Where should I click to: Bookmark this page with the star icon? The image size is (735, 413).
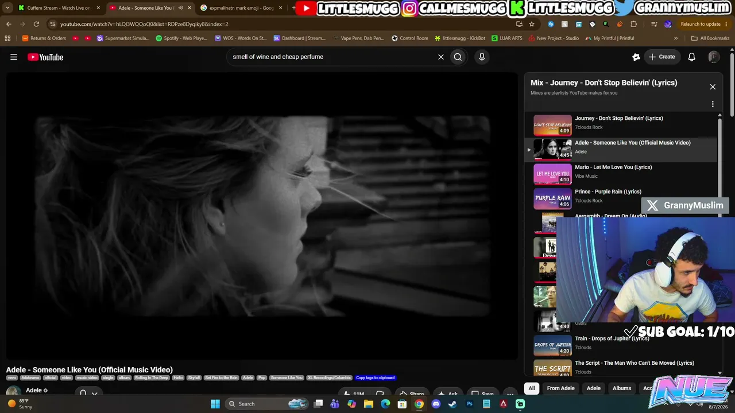532,24
